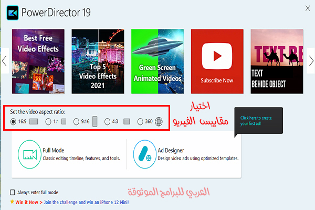Enable Always enter full mode checkbox
The height and width of the screenshot is (210, 315).
[13, 192]
